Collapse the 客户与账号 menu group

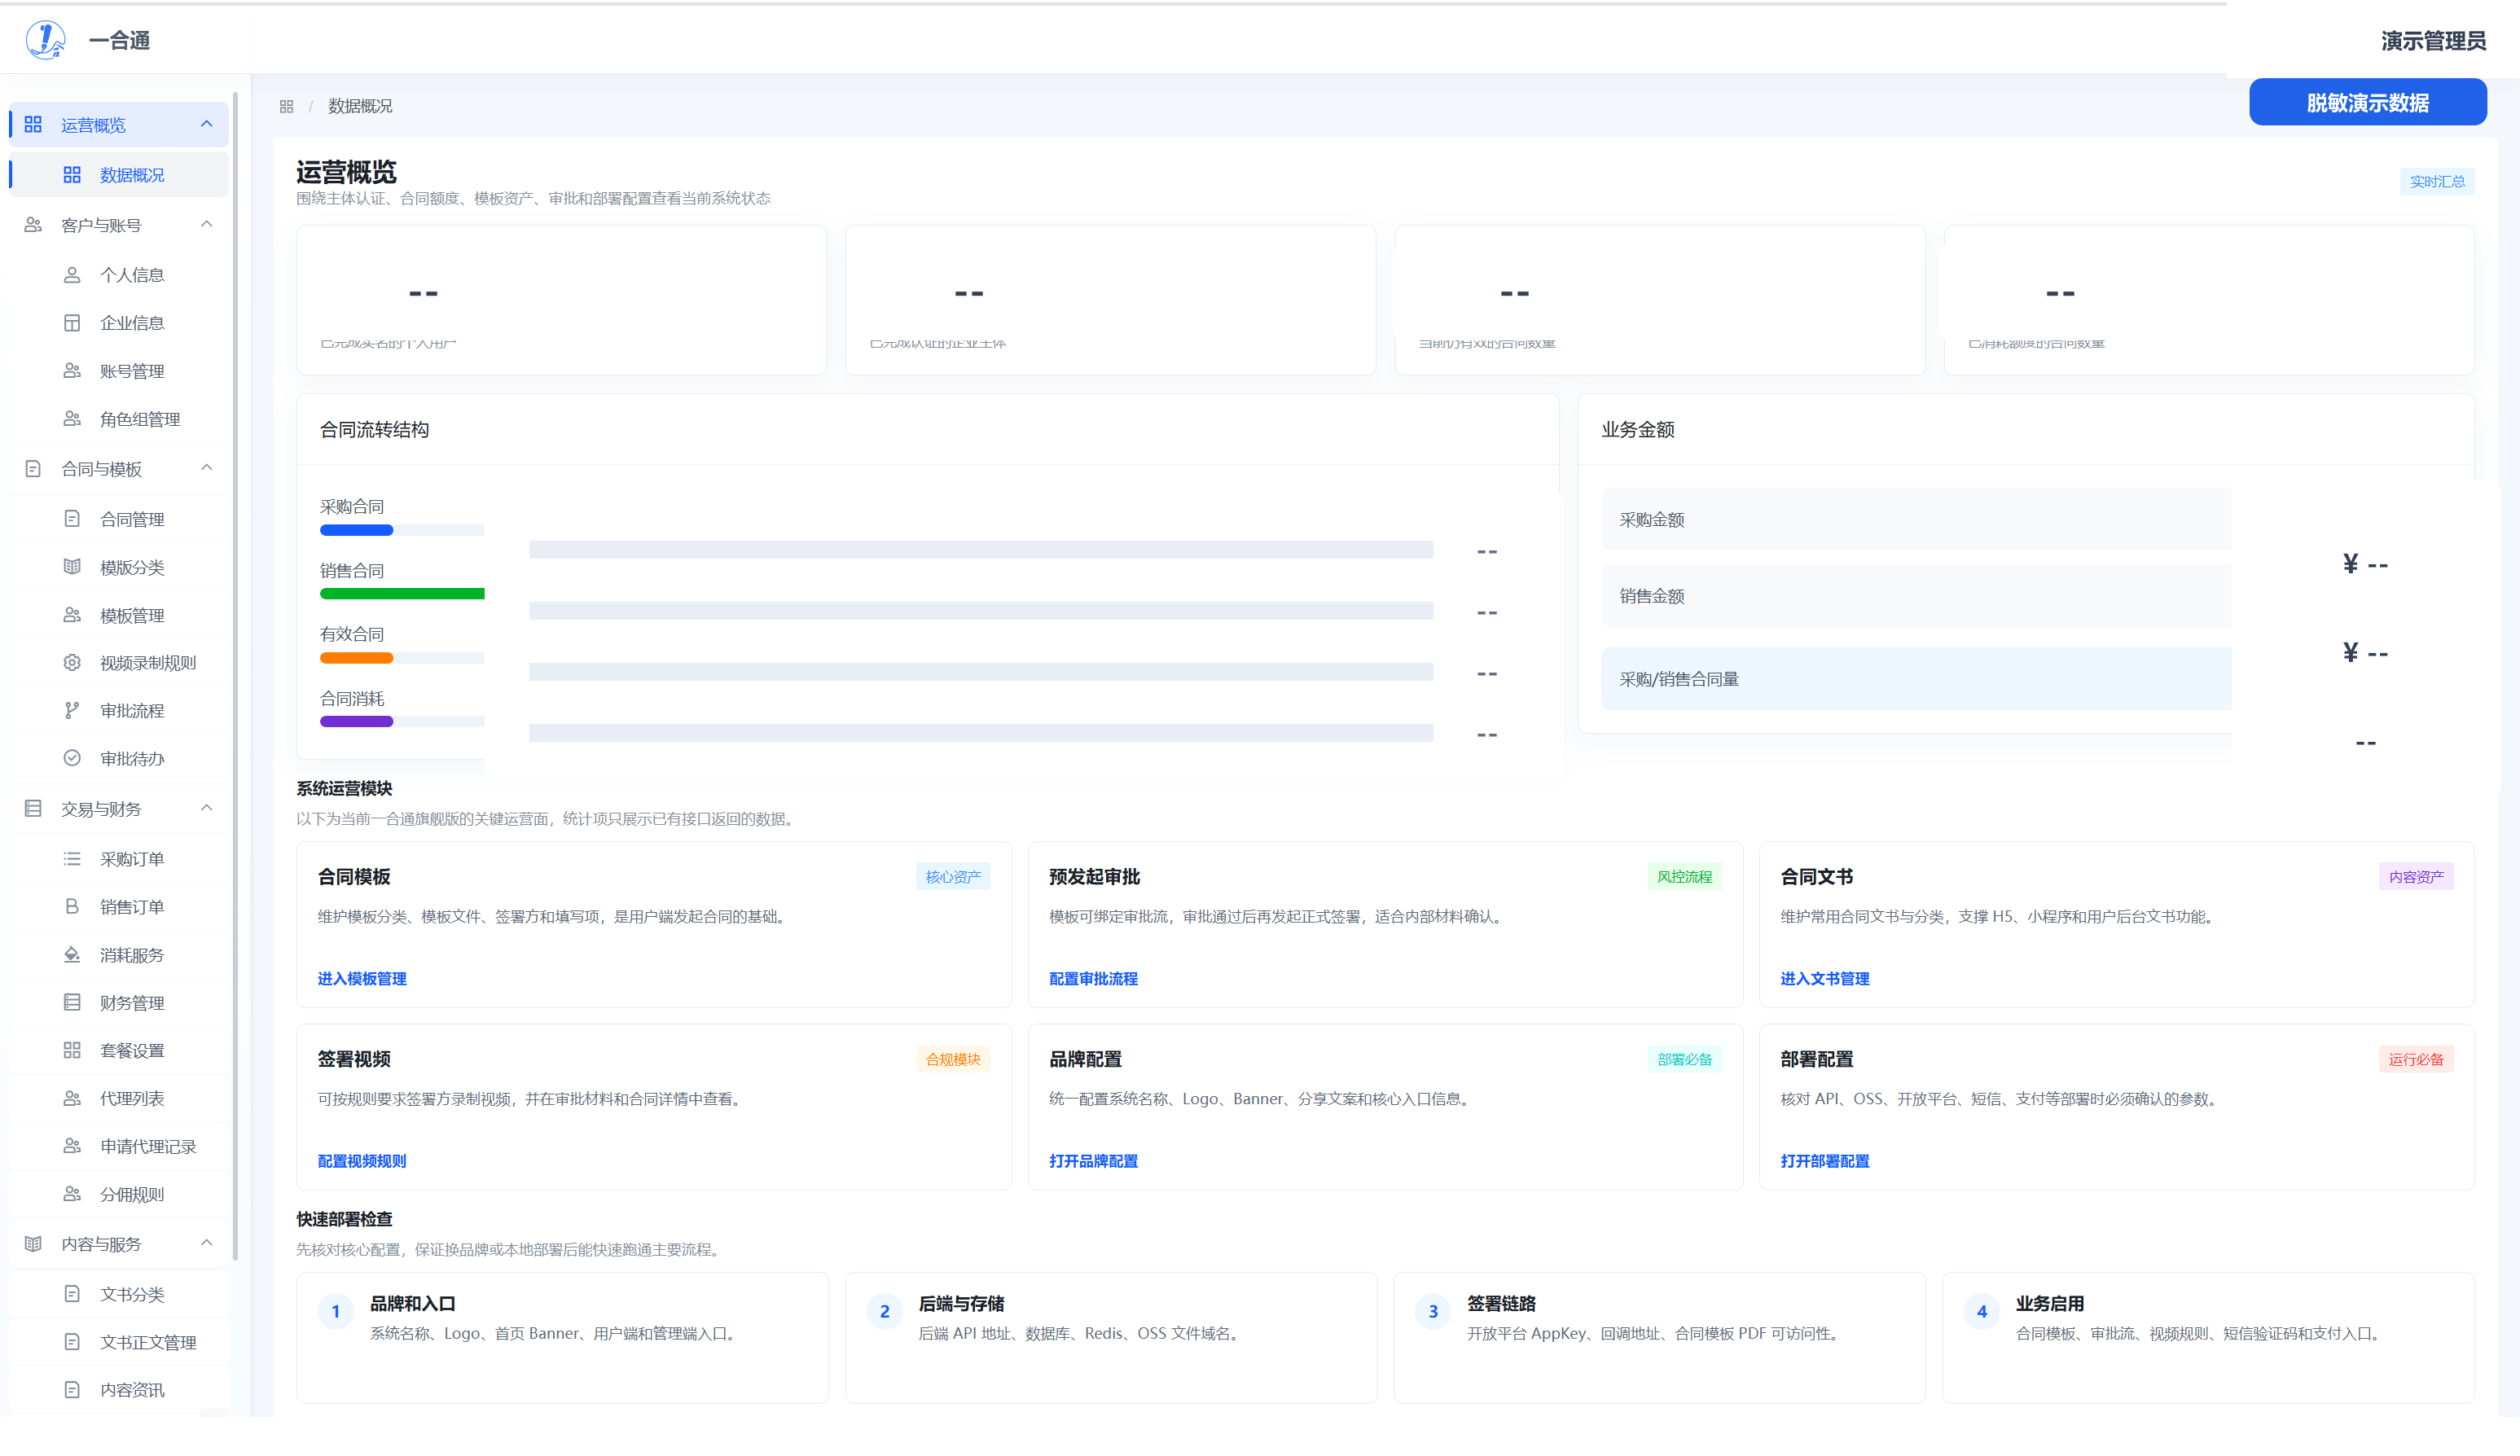207,224
